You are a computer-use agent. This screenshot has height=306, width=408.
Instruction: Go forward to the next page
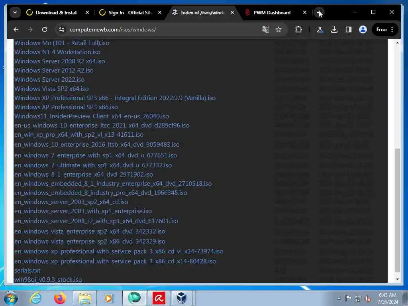30,29
